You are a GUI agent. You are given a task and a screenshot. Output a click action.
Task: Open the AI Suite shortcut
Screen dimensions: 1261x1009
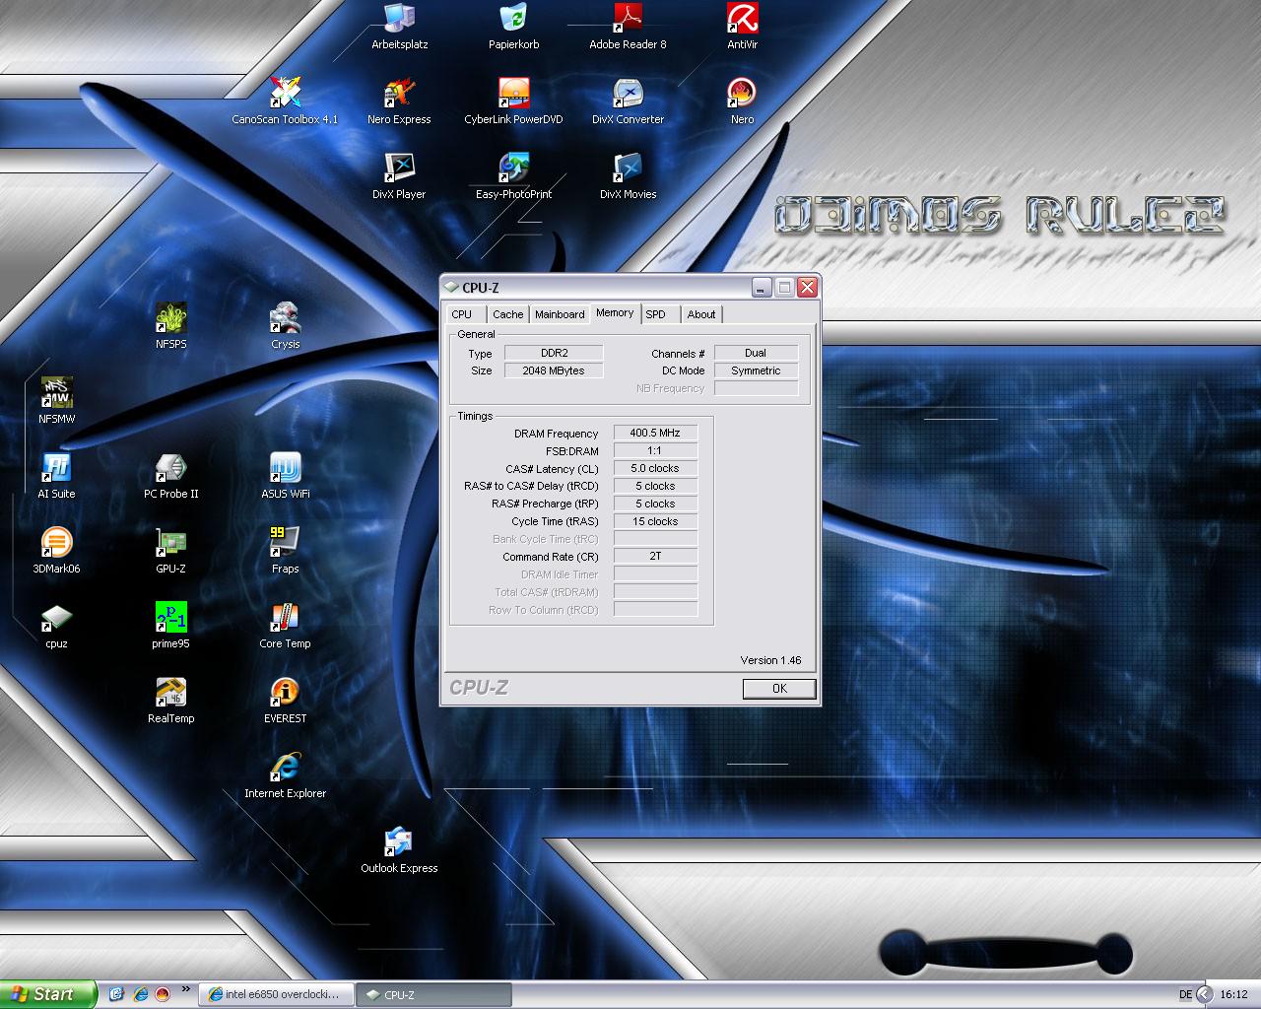pos(56,475)
